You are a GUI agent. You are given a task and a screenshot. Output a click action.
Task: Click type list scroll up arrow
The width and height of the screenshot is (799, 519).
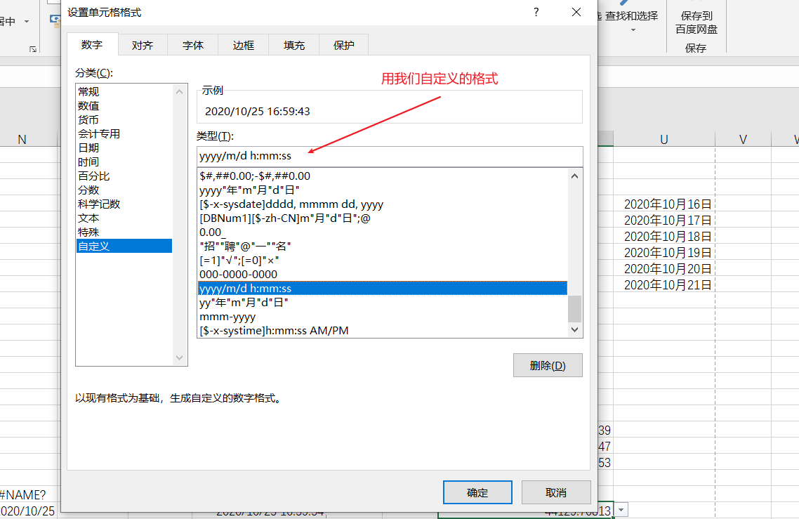coord(575,176)
